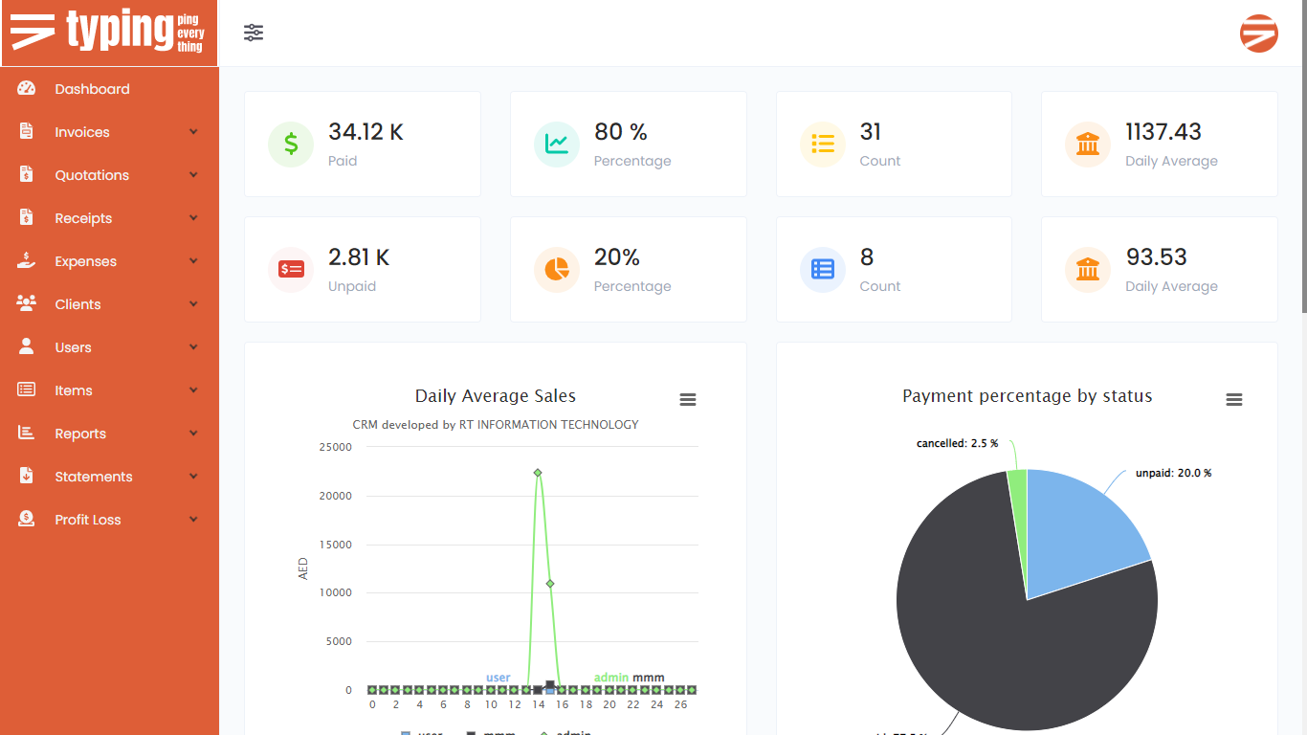Click the orange pie chart icon
This screenshot has width=1307, height=735.
(557, 270)
